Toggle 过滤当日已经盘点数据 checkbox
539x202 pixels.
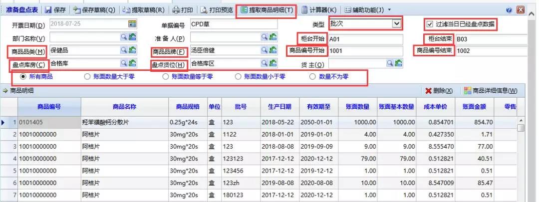pos(430,24)
